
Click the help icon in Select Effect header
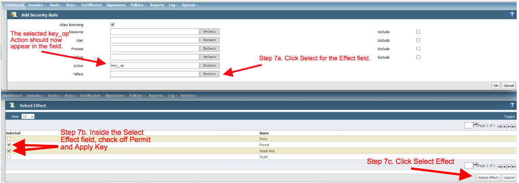[512, 105]
